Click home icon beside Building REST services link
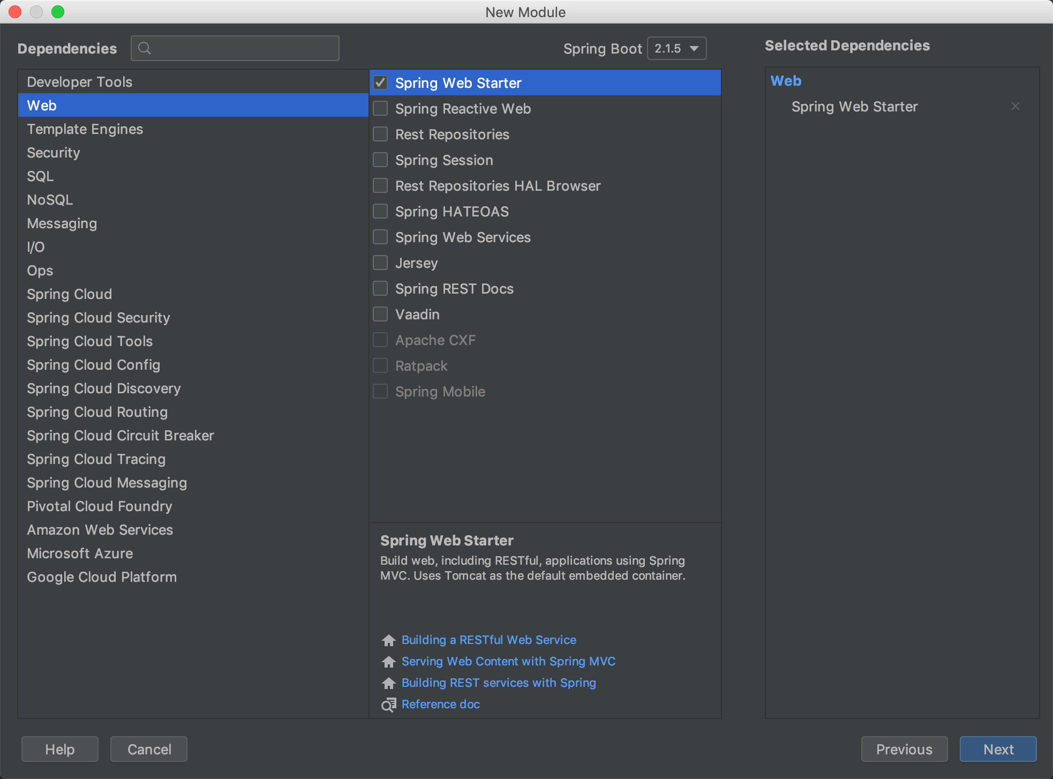The width and height of the screenshot is (1053, 779). pyautogui.click(x=389, y=683)
